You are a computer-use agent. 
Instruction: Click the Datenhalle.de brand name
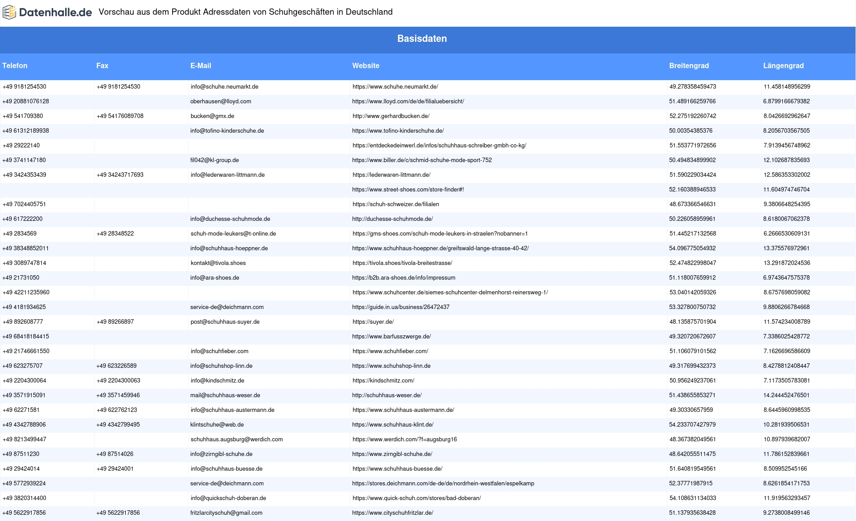tap(56, 12)
